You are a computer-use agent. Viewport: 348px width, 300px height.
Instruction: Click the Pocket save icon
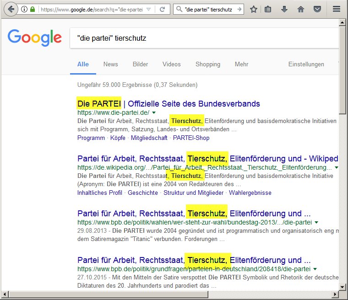click(x=317, y=9)
